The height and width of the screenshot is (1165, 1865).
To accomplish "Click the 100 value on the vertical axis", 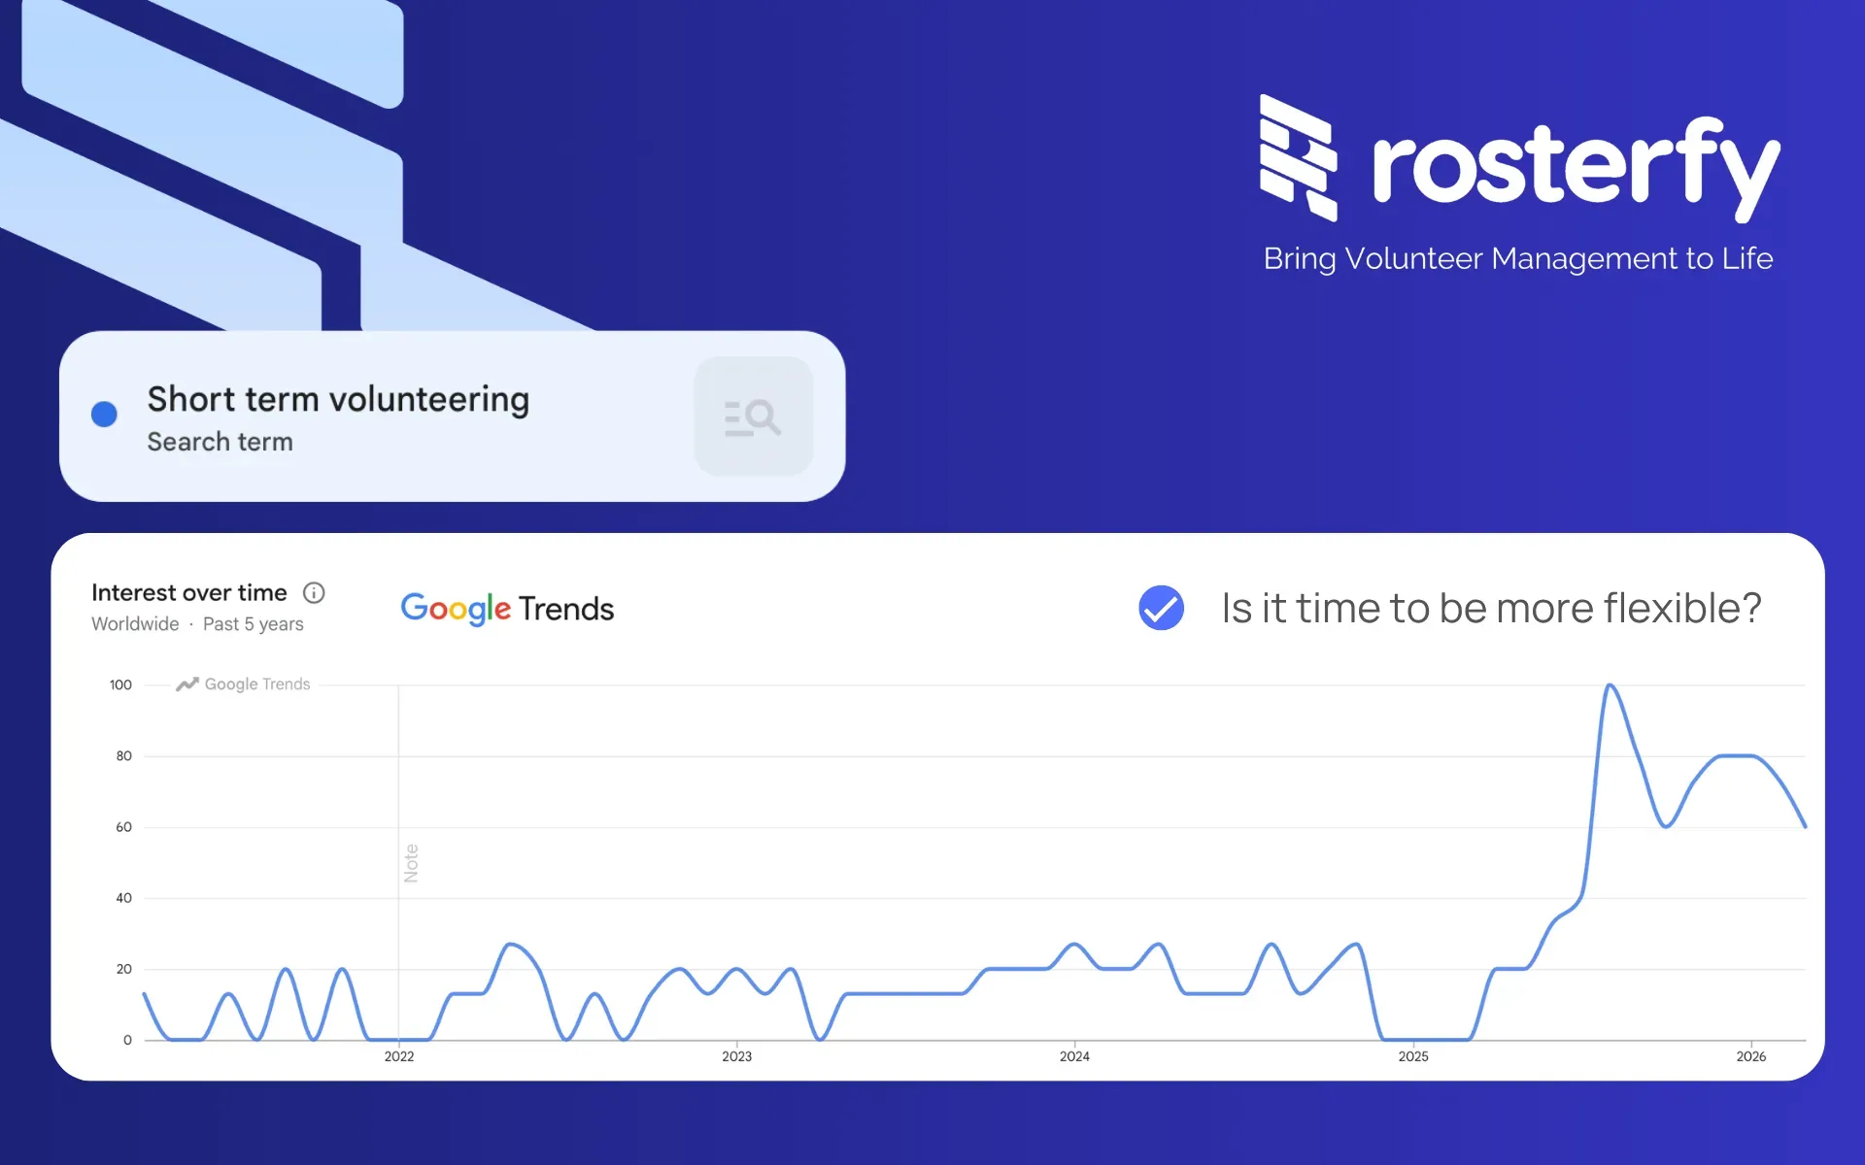I will tap(120, 685).
